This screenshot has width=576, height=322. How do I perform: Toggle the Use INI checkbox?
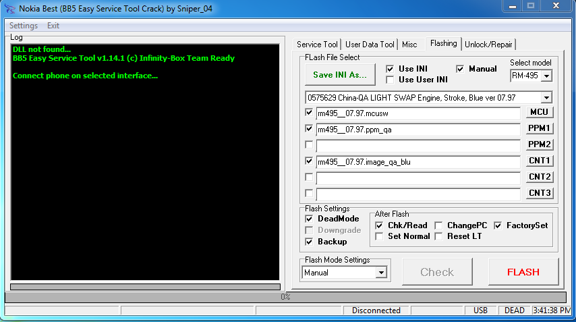click(390, 69)
